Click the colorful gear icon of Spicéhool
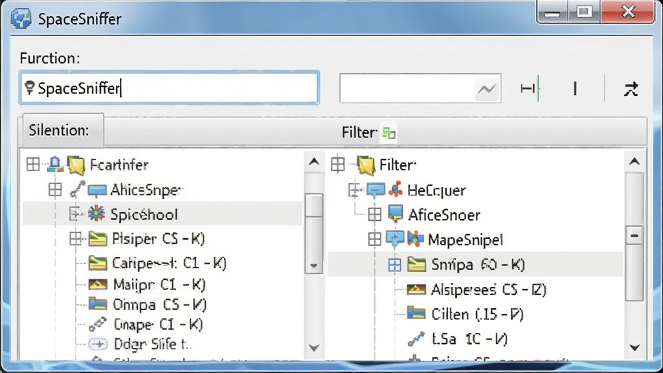This screenshot has width=663, height=373. click(96, 214)
